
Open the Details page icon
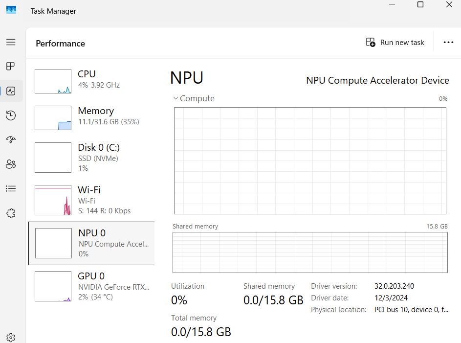click(x=11, y=189)
